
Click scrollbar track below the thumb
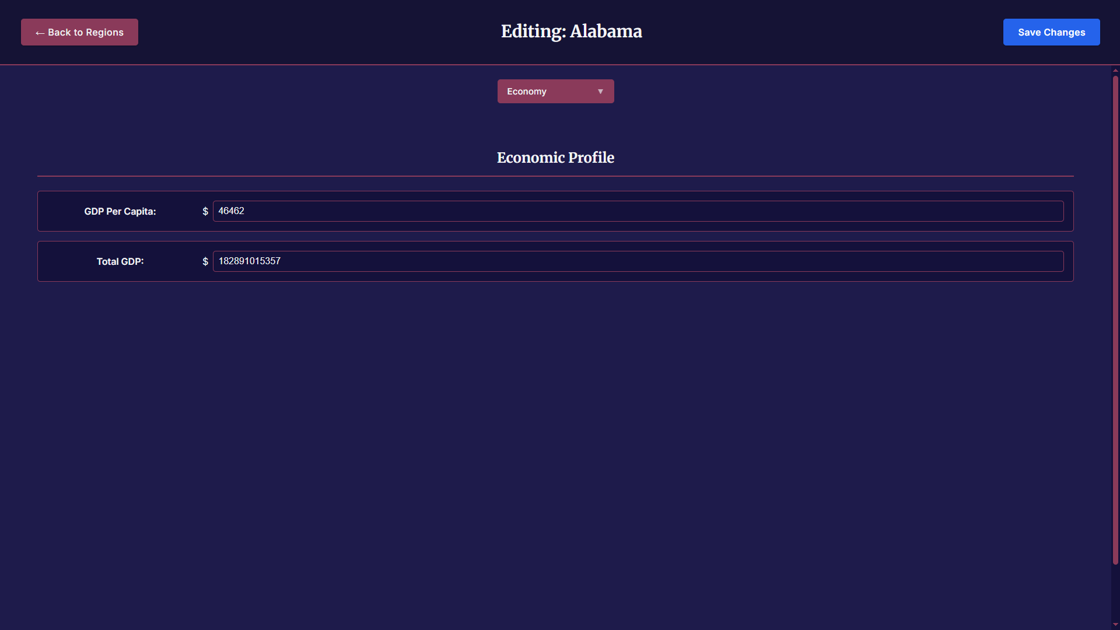(1115, 592)
